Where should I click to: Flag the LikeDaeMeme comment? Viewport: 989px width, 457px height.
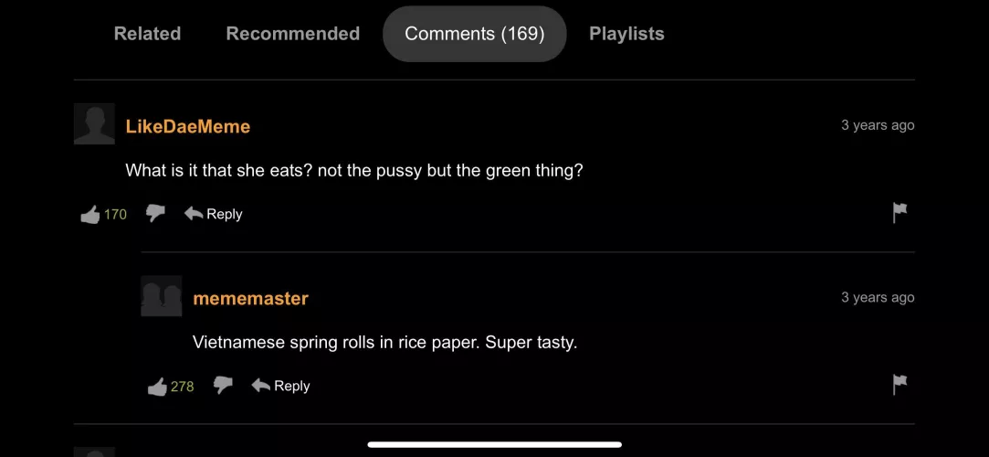point(900,213)
